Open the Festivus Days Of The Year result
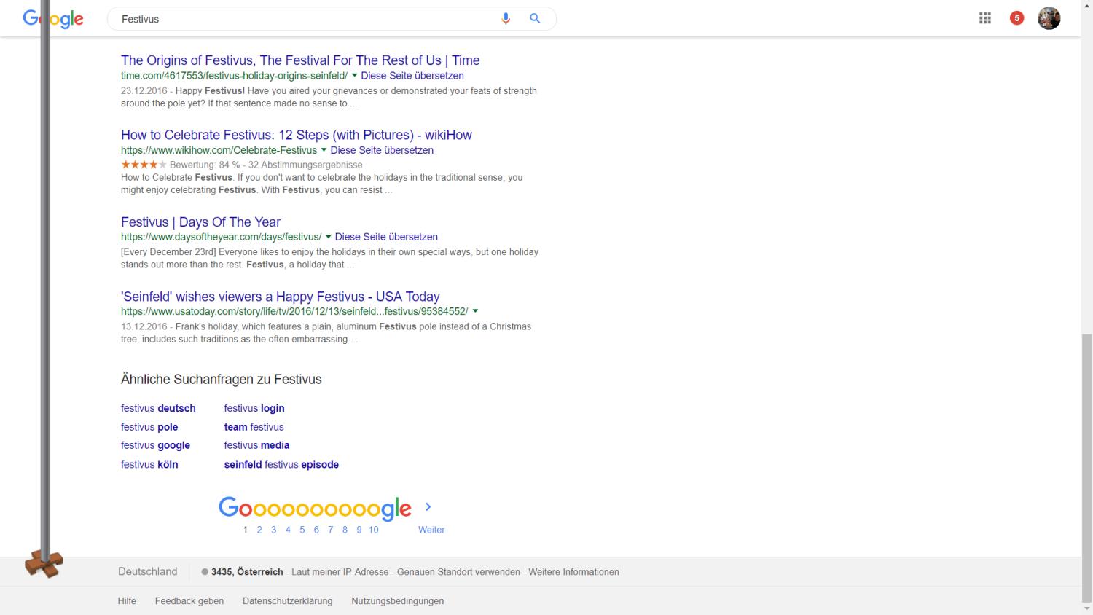This screenshot has width=1093, height=615. click(x=200, y=222)
